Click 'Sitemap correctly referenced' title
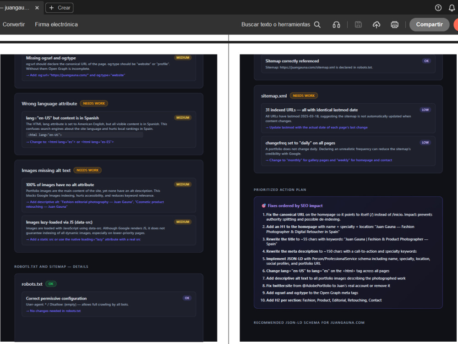The height and width of the screenshot is (344, 458). 292,61
